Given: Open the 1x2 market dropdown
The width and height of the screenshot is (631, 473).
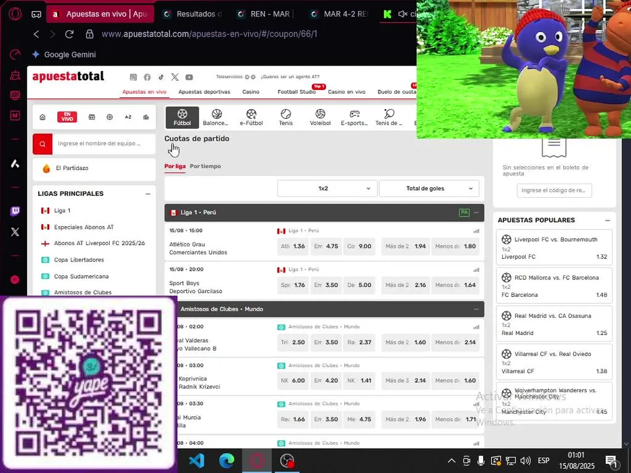Looking at the screenshot, I should click(x=327, y=189).
